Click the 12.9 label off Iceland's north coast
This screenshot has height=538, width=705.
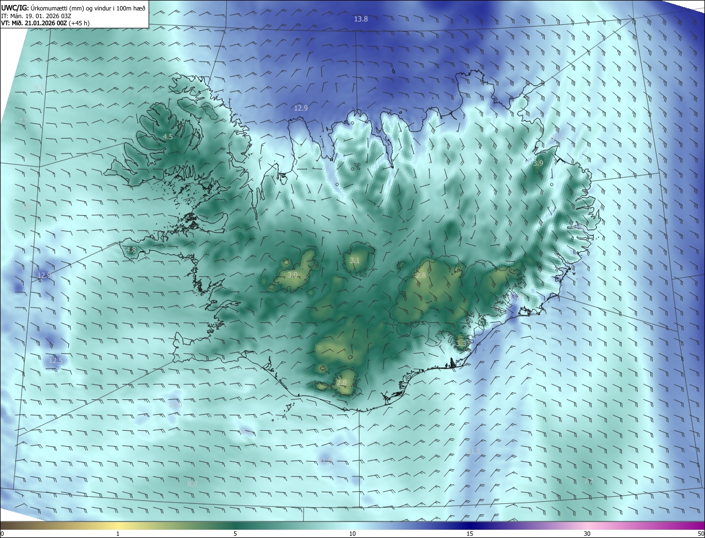301,108
